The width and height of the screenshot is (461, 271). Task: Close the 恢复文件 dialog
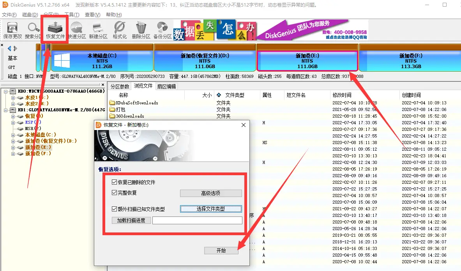(244, 125)
